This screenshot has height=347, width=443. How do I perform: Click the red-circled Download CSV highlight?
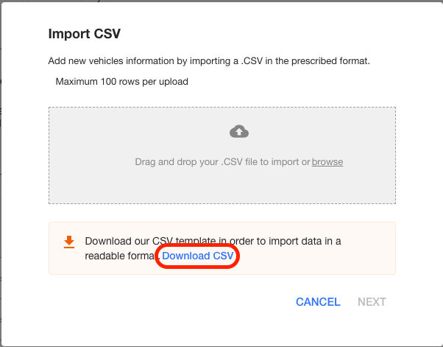click(197, 256)
